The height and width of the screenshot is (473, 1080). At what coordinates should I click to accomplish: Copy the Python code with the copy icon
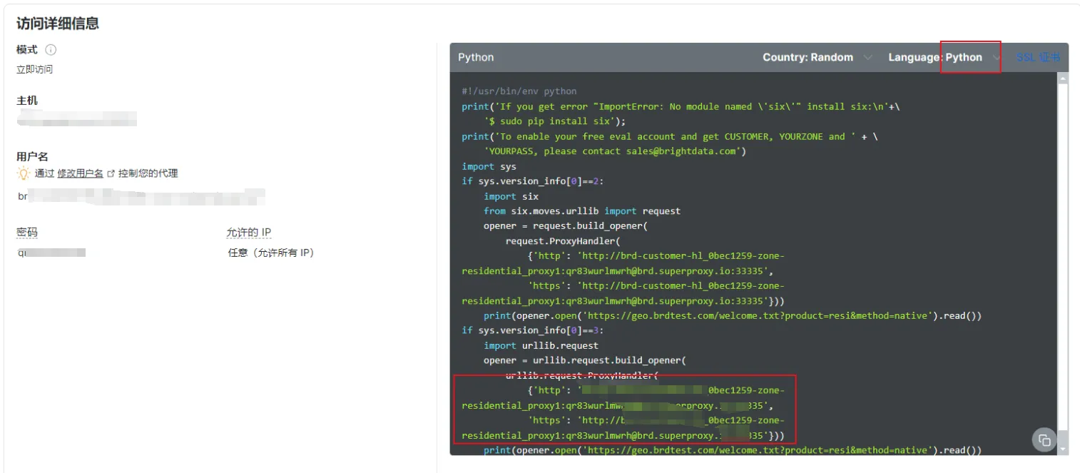tap(1044, 439)
